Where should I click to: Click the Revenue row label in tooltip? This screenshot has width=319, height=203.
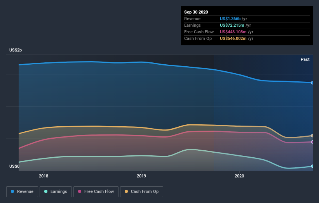pos(192,19)
